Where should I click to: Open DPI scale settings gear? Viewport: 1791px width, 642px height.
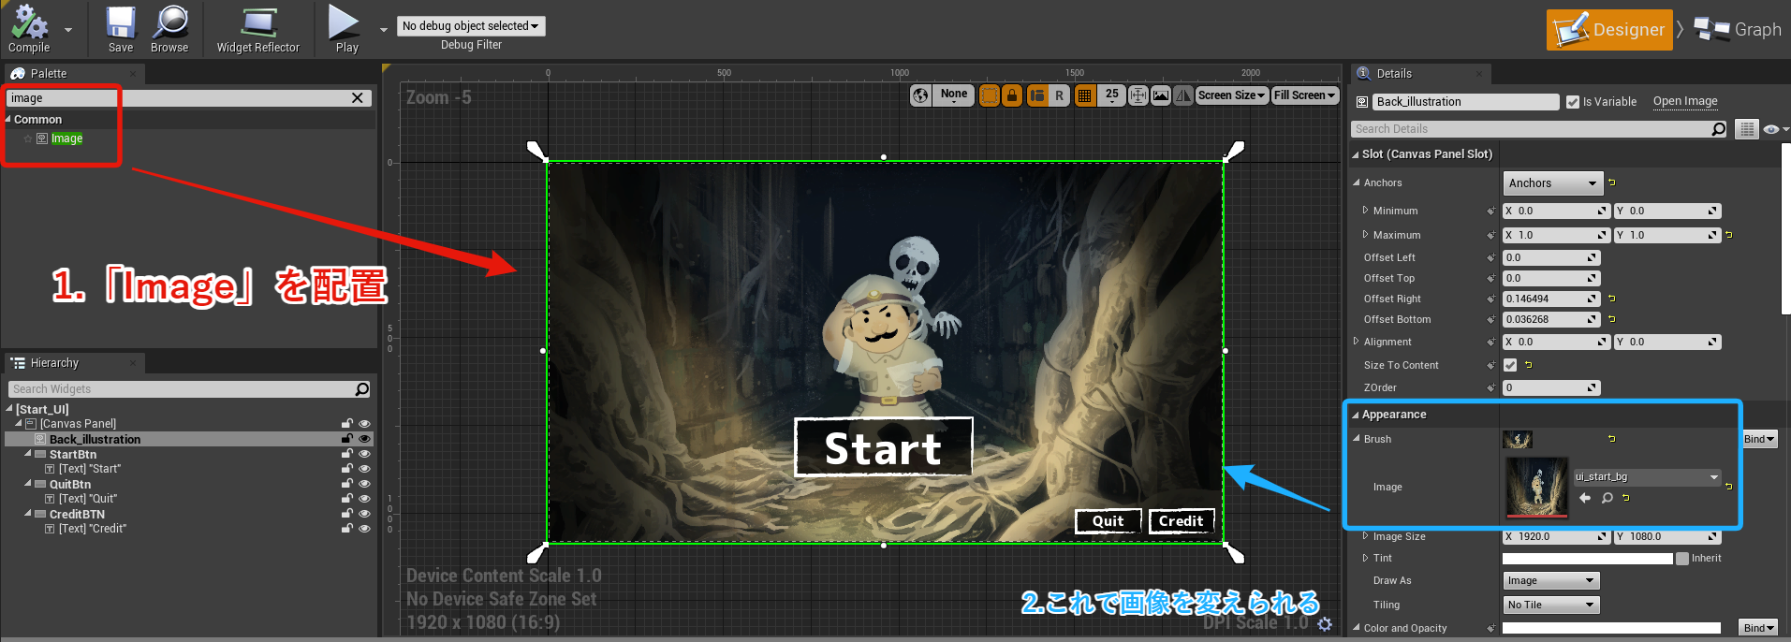[x=1325, y=623]
